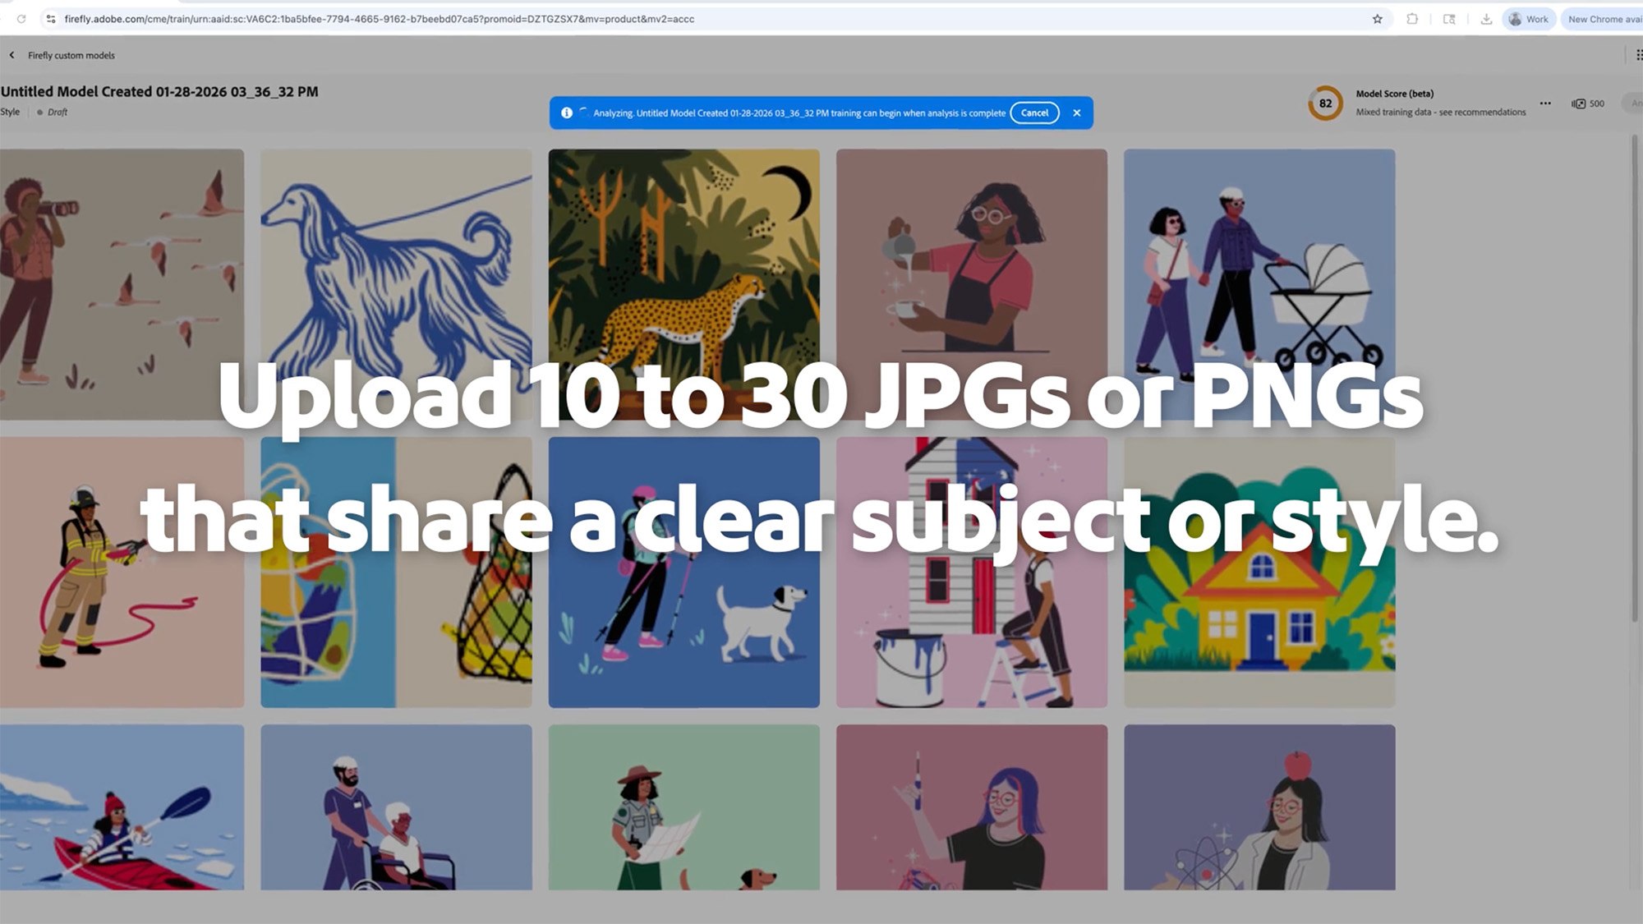Open Mixed training data recommendations text

click(x=1440, y=113)
